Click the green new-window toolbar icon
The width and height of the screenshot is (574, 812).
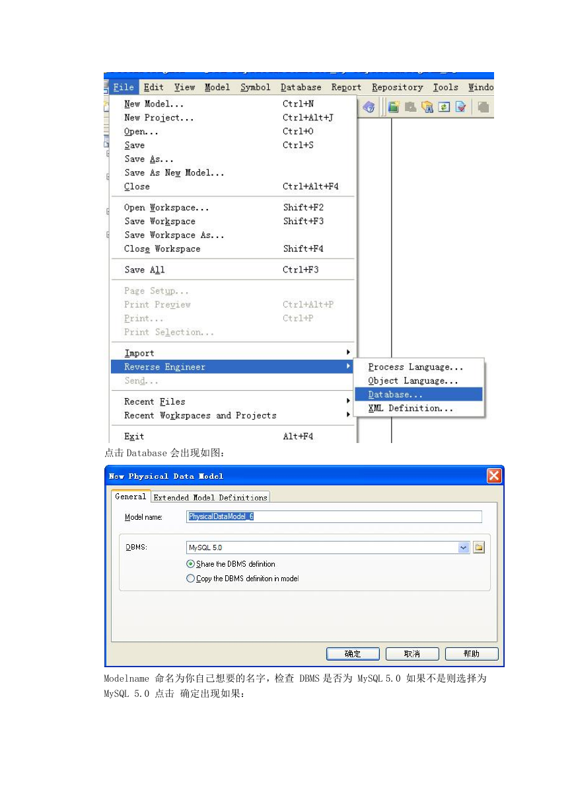[x=394, y=107]
